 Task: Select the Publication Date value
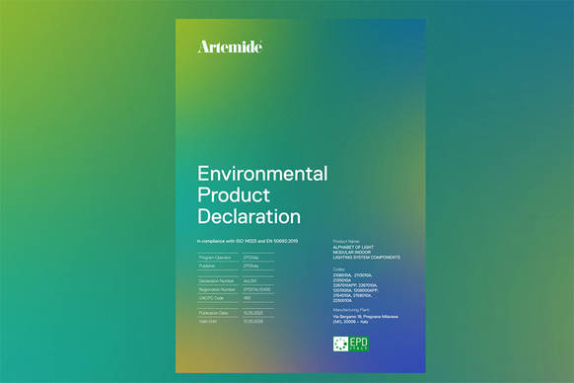point(253,313)
